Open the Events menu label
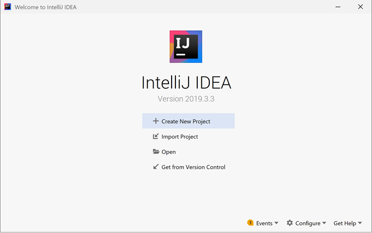Image resolution: width=372 pixels, height=233 pixels. pos(264,223)
